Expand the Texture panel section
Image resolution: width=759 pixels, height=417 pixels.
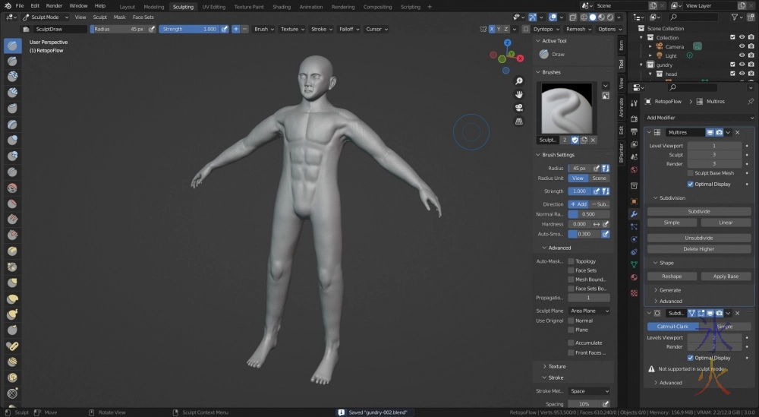point(557,366)
